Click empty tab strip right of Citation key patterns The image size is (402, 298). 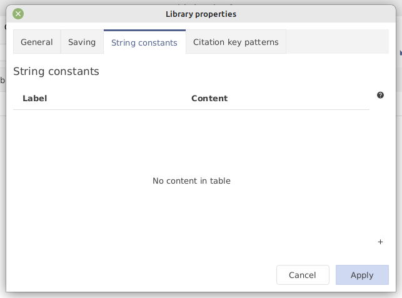point(338,42)
